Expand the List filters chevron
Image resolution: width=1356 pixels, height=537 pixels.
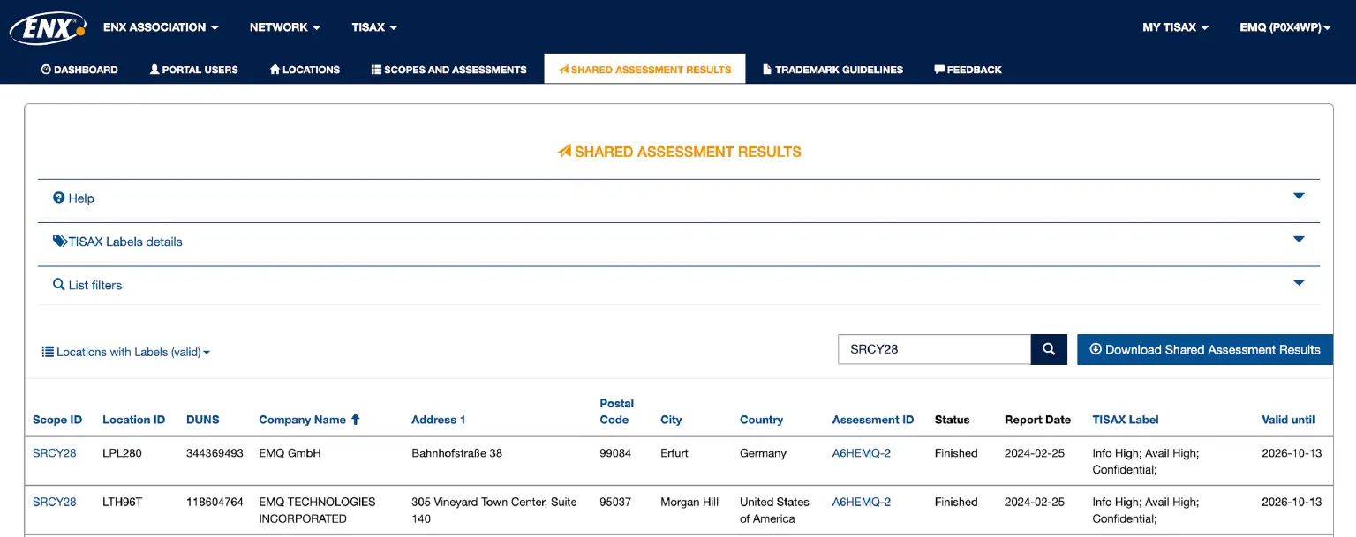tap(1299, 283)
